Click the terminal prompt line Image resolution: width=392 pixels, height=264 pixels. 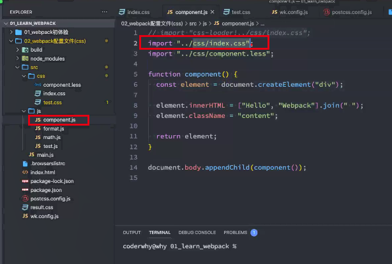pyautogui.click(x=179, y=246)
